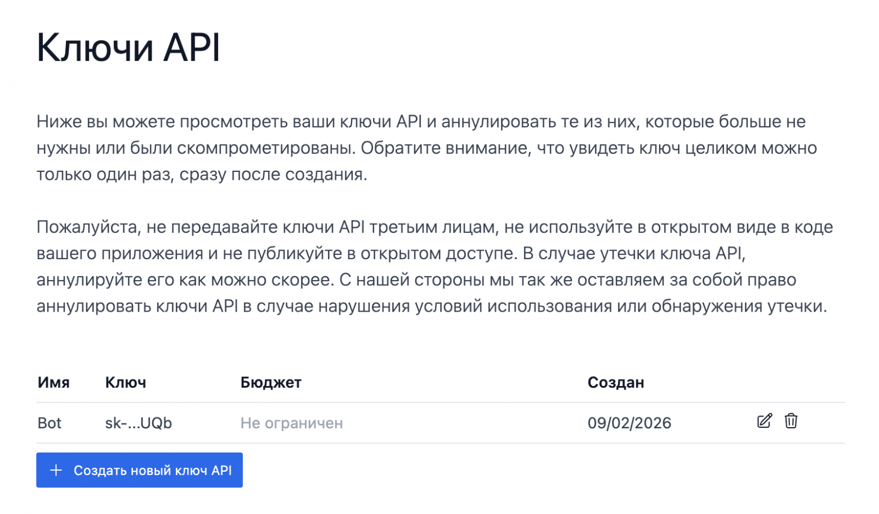Select the key name 'Bot'
Screen dimensions: 879x514
[50, 423]
